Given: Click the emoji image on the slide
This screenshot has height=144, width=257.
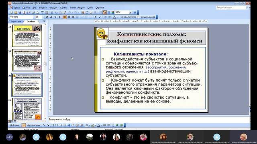Looking at the screenshot, I should [103, 34].
